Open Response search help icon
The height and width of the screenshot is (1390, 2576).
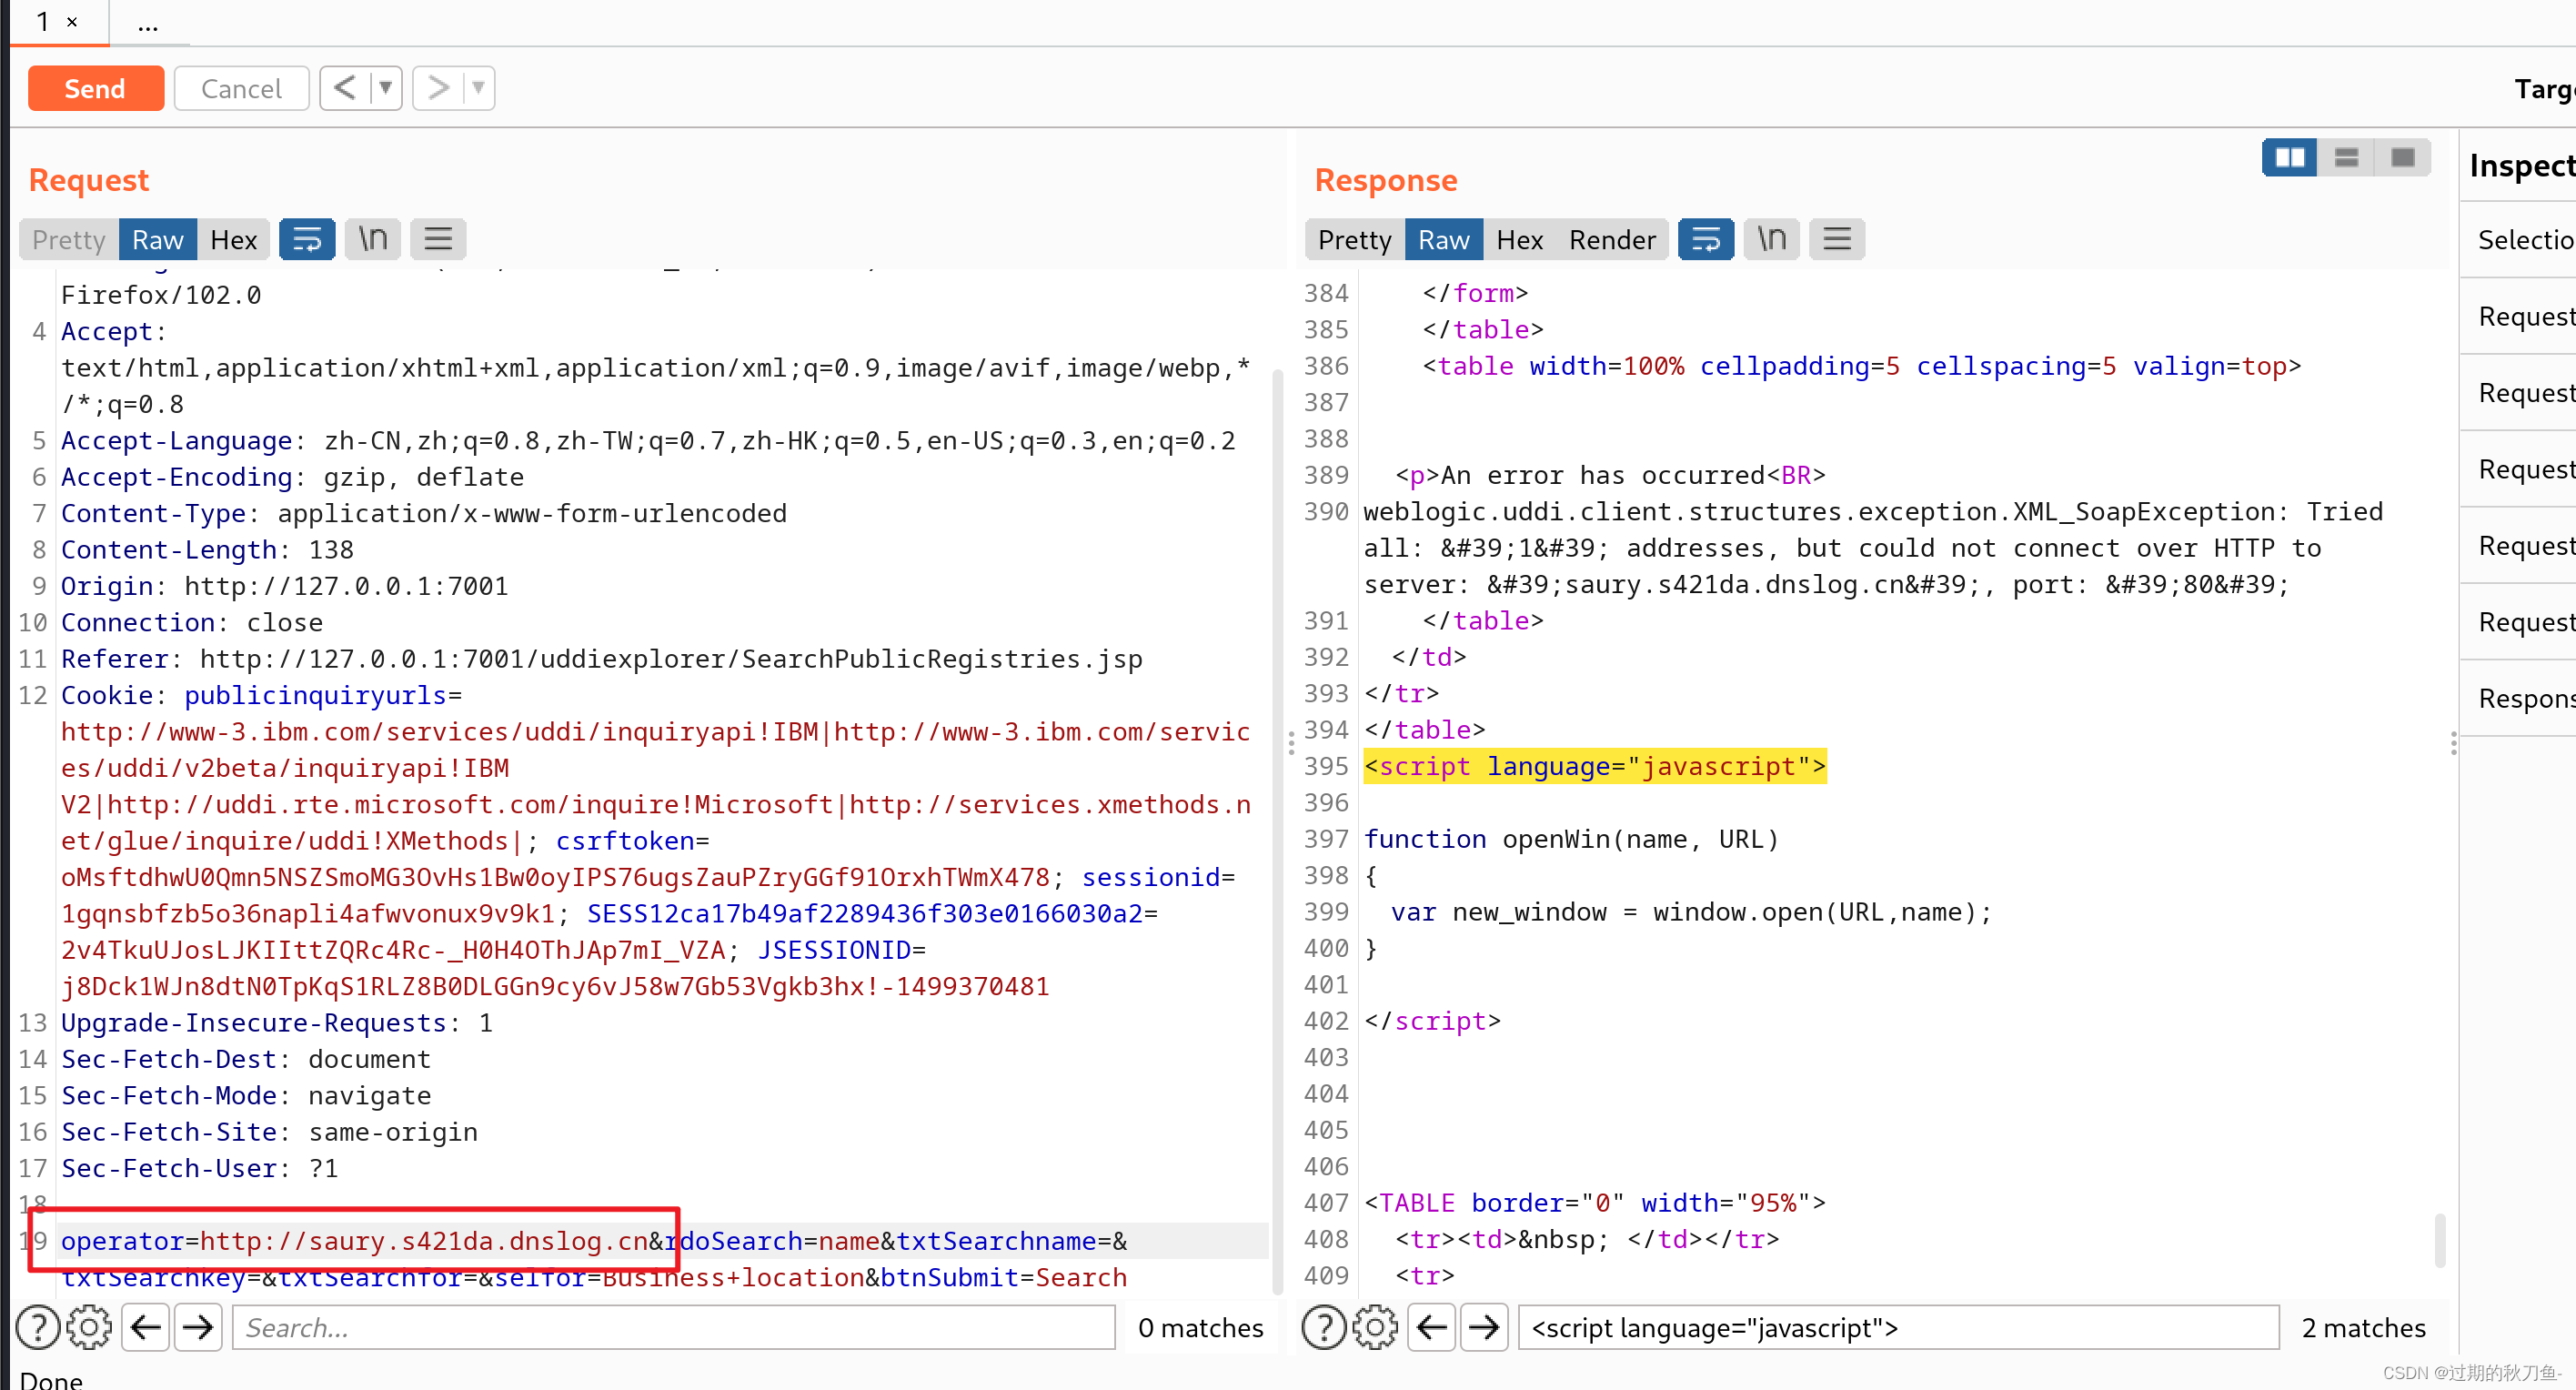tap(1324, 1327)
